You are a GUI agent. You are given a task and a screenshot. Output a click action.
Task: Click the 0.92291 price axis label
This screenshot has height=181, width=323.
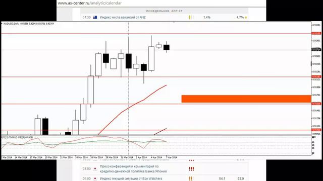click(x=316, y=72)
